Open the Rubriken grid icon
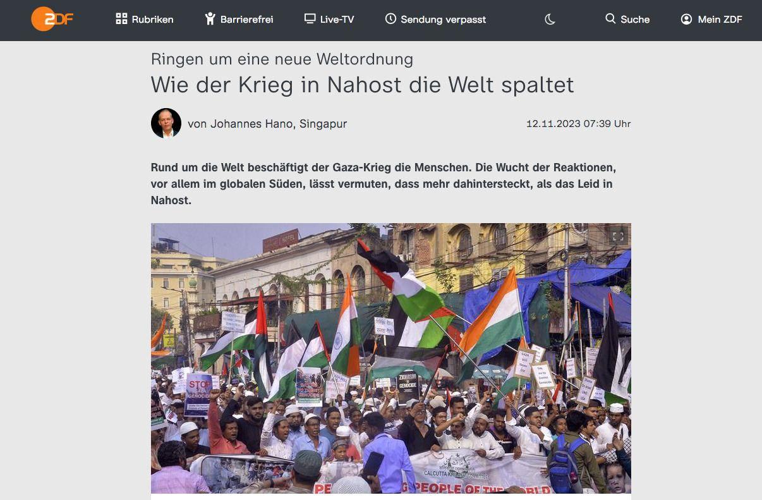762x500 pixels. pyautogui.click(x=122, y=19)
